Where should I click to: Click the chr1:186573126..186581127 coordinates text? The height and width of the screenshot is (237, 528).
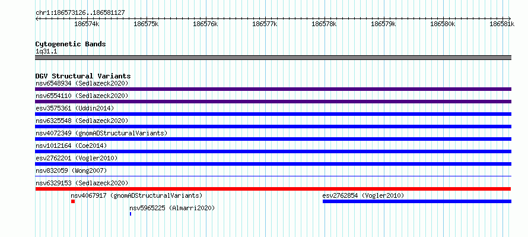point(80,12)
